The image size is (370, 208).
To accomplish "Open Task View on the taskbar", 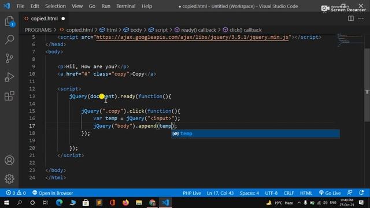I will [45, 203].
